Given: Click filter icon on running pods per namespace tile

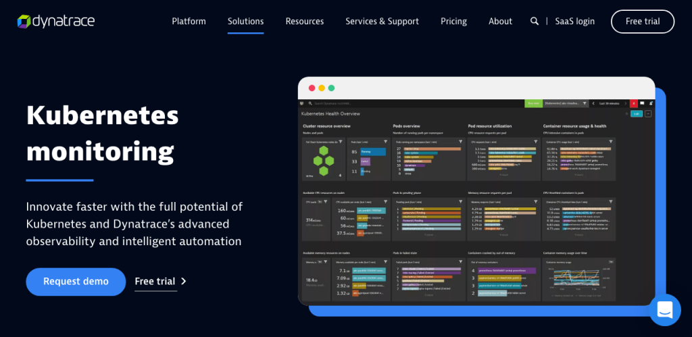Looking at the screenshot, I should click(460, 142).
